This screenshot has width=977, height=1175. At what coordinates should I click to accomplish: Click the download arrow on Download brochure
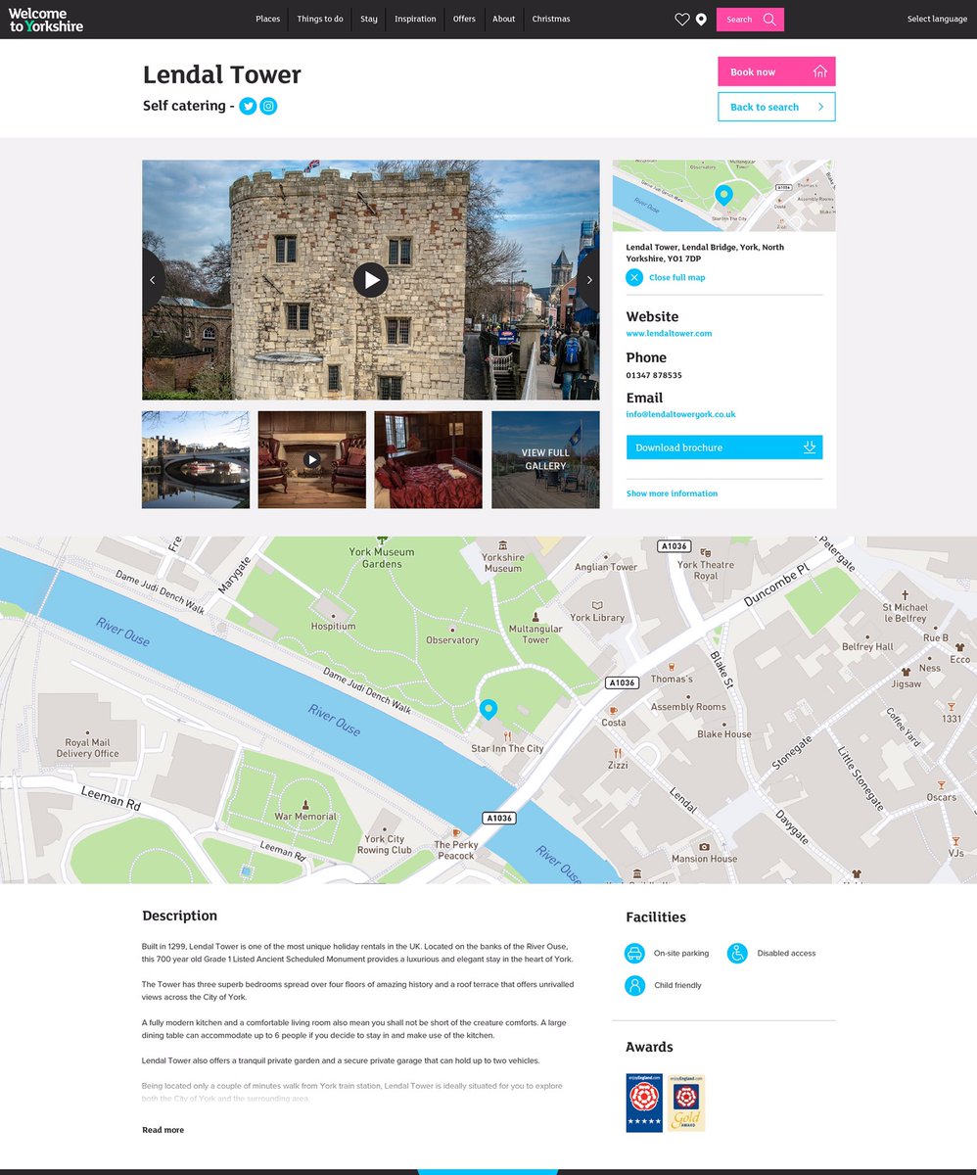(810, 446)
